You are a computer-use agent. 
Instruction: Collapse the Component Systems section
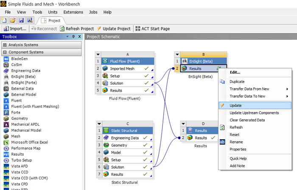pos(5,52)
